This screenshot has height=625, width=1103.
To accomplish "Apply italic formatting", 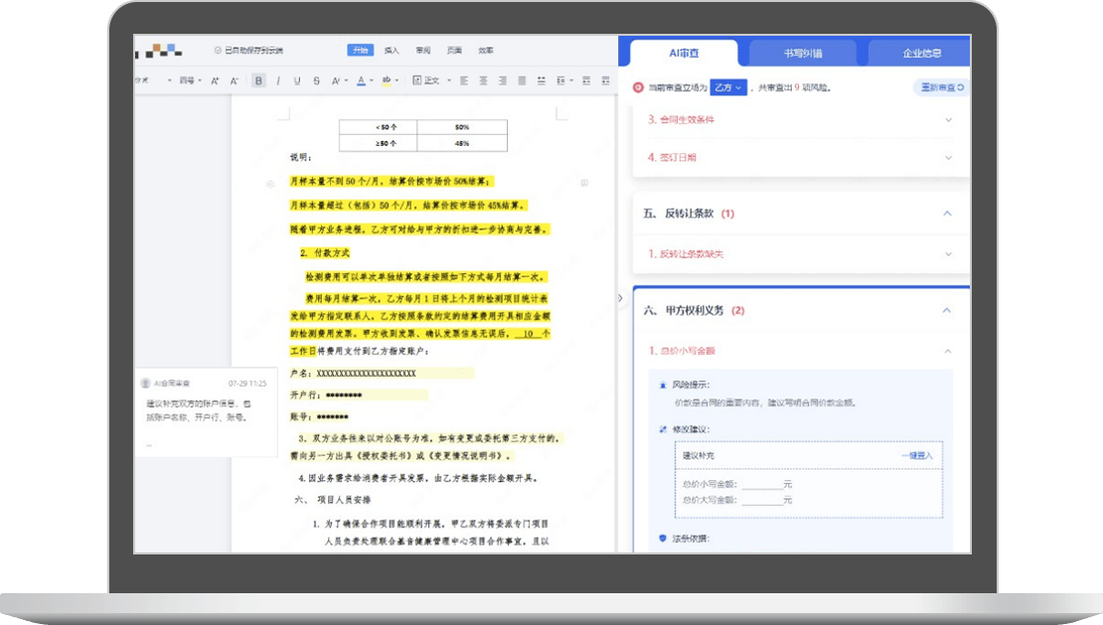I will coord(277,80).
